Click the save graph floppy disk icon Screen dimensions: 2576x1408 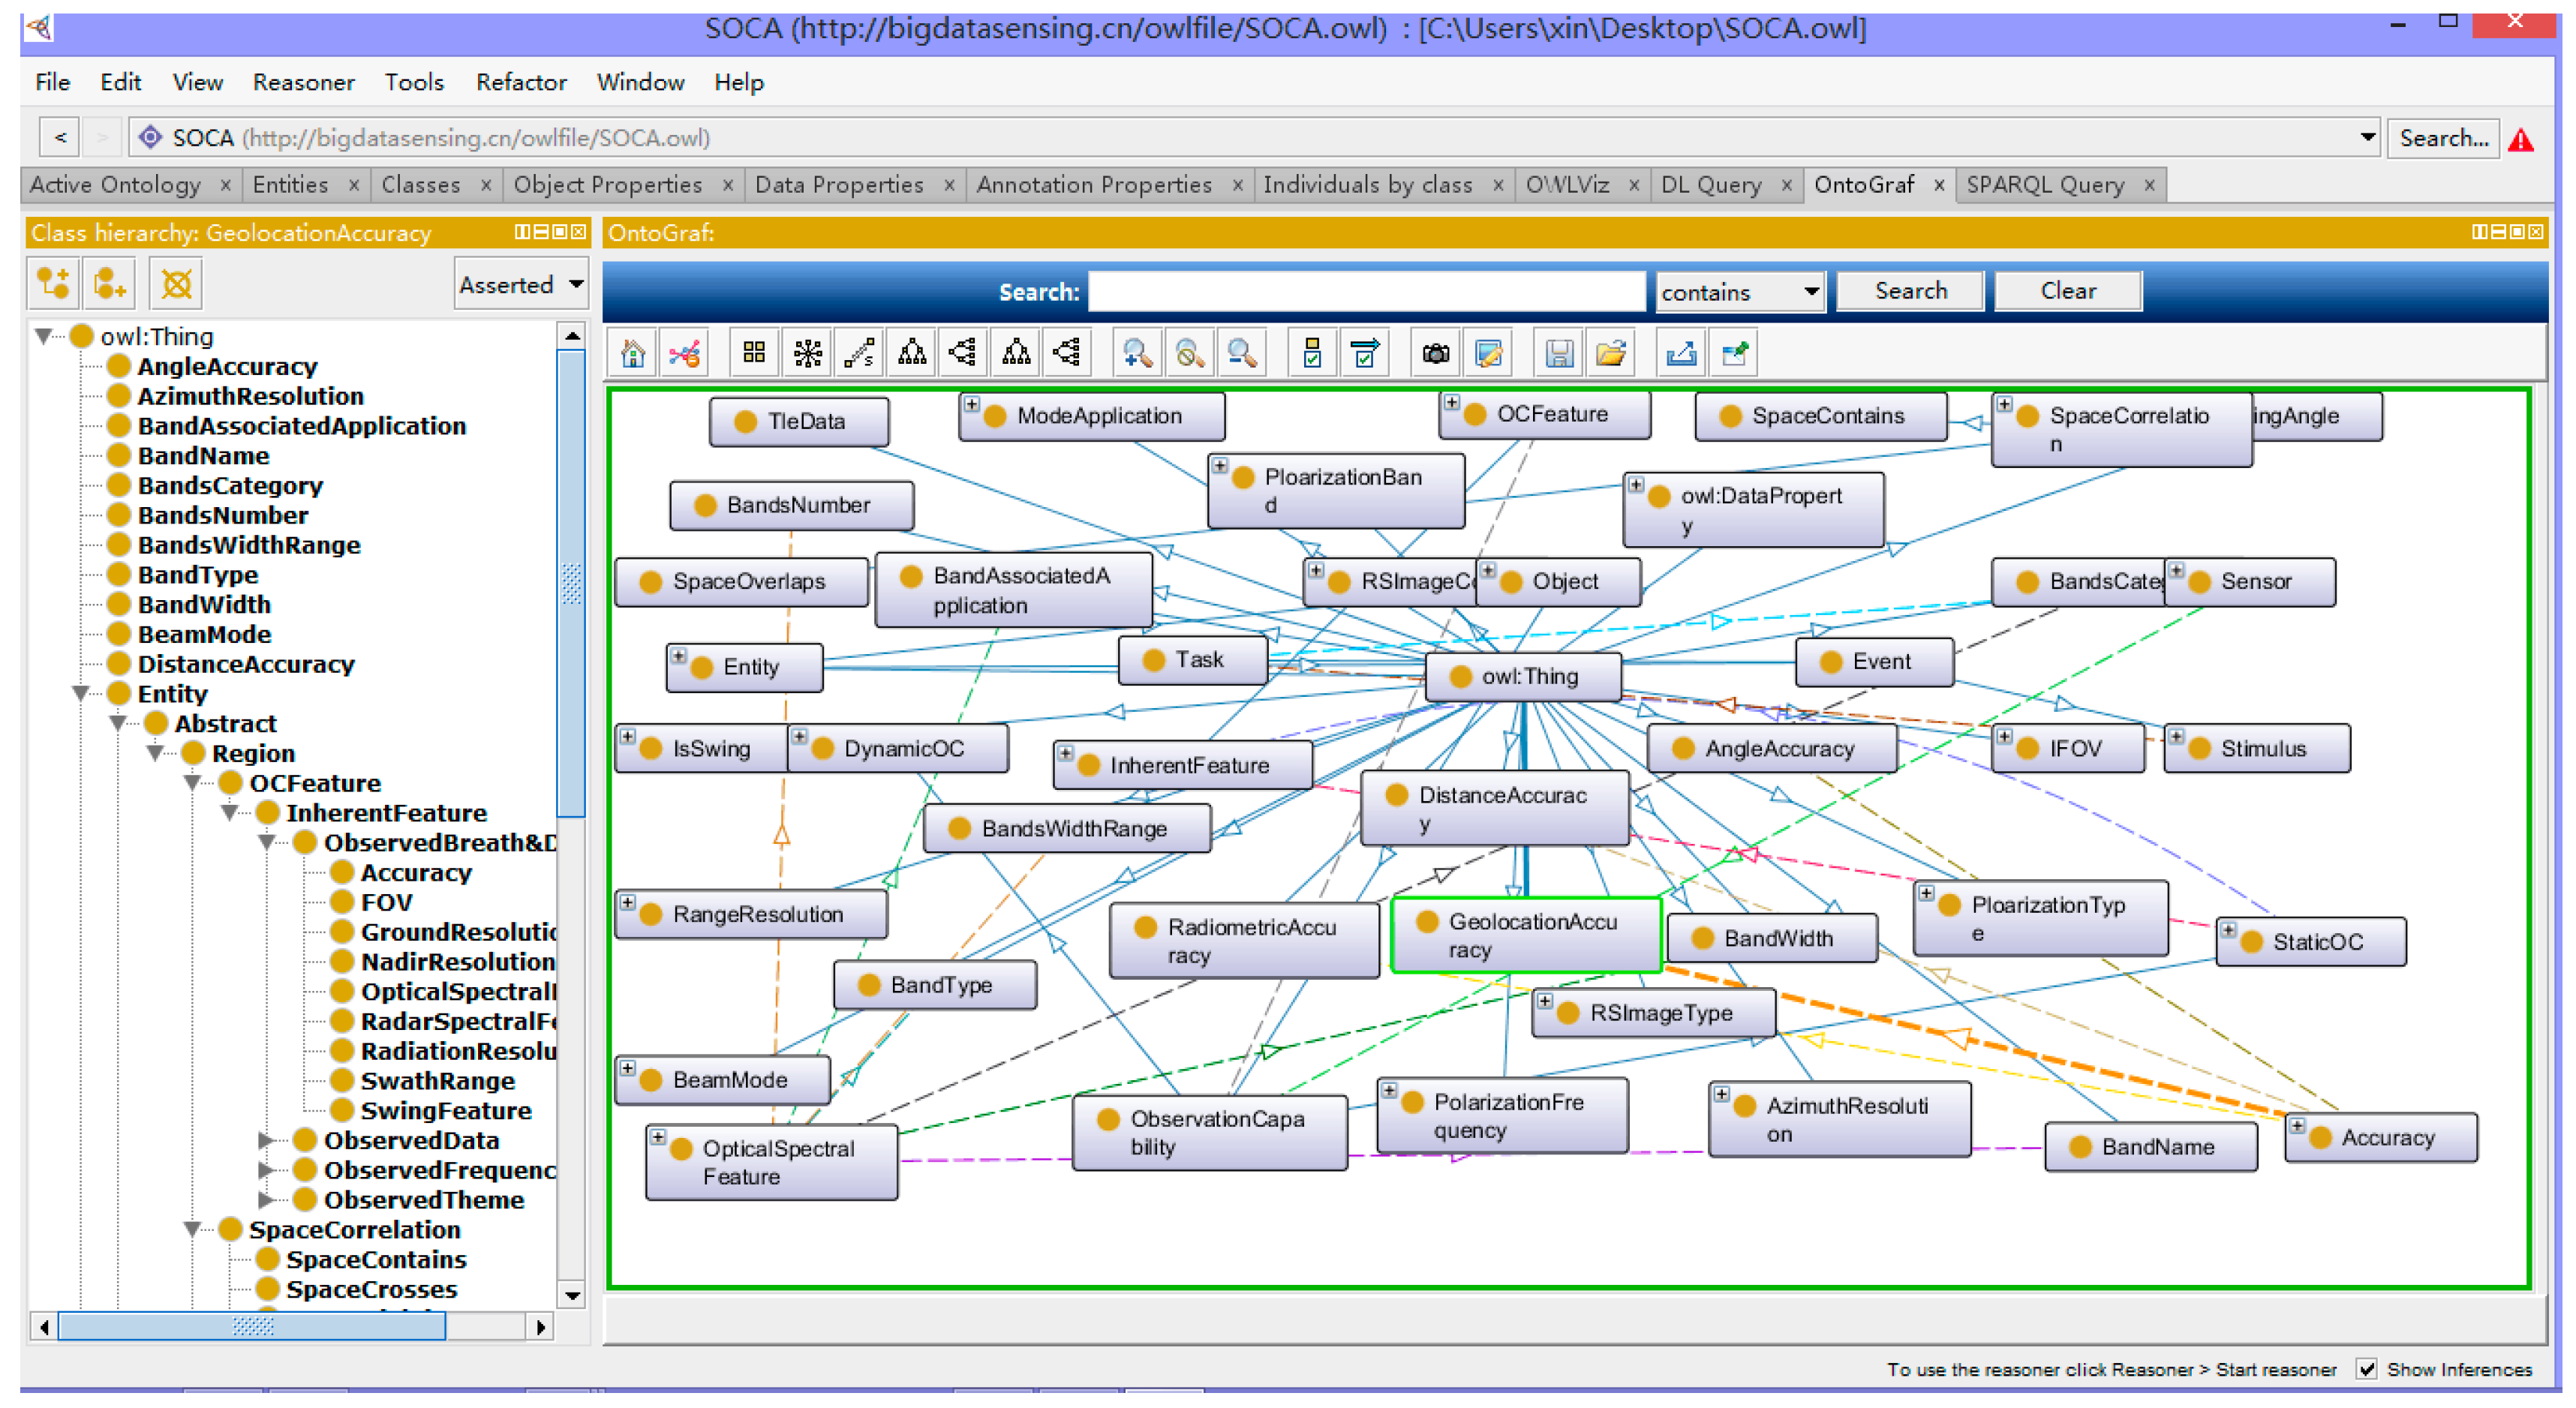[x=1558, y=353]
